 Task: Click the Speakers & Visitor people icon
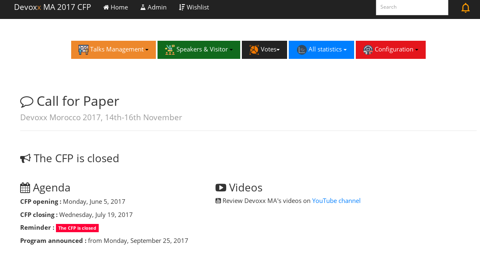(169, 50)
